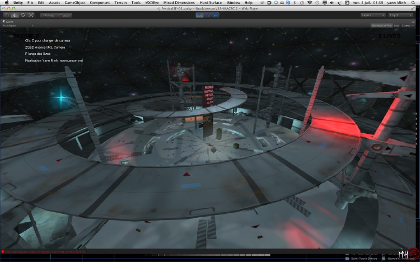Open the Help menu

248,2
